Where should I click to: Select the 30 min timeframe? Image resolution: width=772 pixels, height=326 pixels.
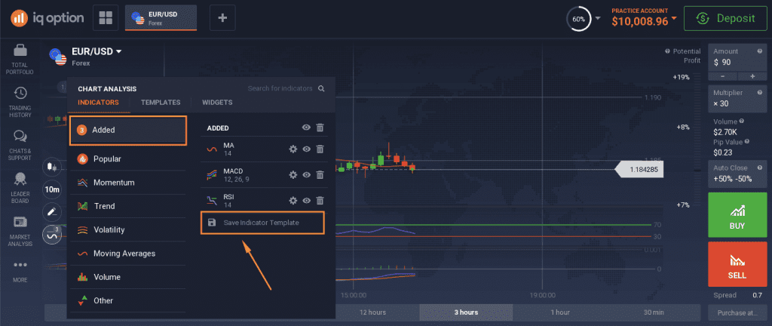[654, 312]
